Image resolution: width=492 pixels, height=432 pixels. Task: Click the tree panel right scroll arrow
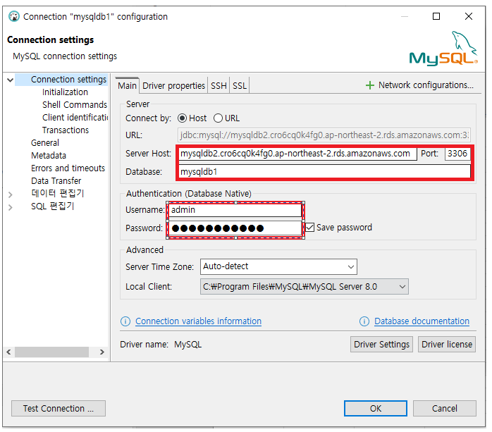tap(102, 352)
